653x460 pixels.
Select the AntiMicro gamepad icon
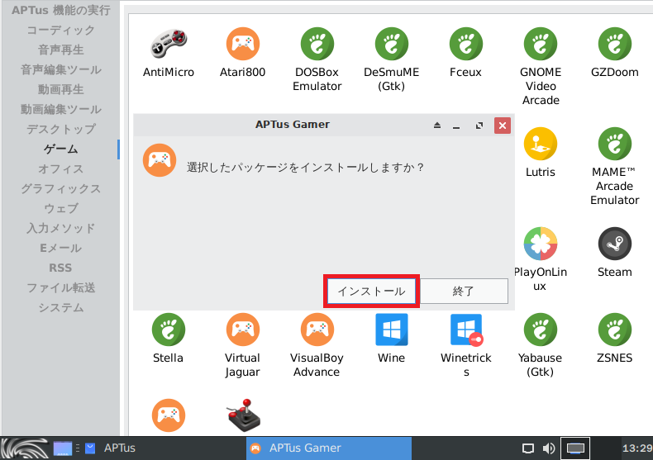pyautogui.click(x=169, y=44)
